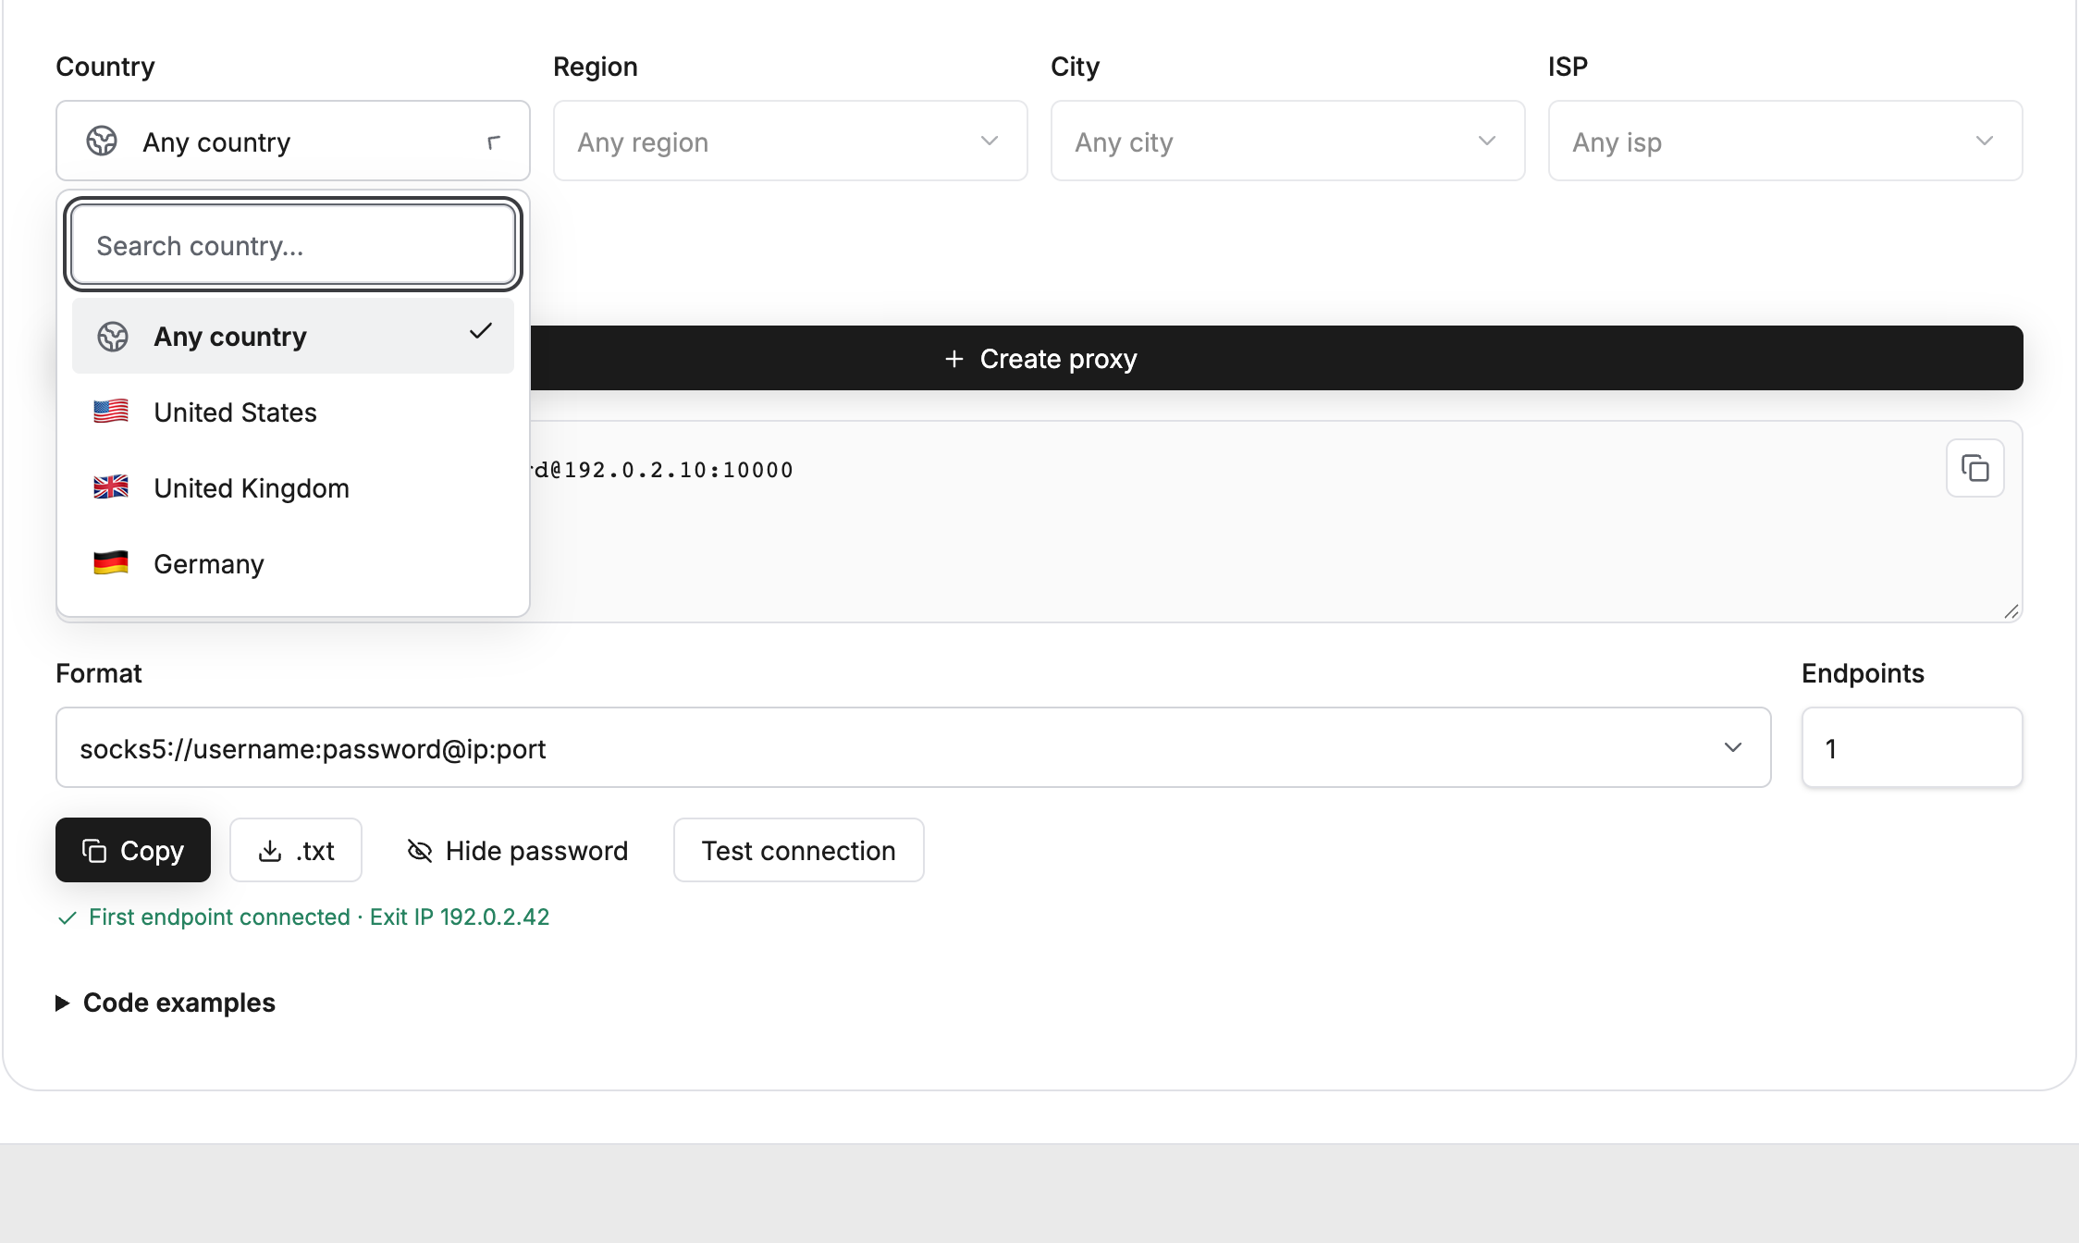Click the First endpoint connected status text
Screen dimensions: 2079x1243
(x=319, y=917)
